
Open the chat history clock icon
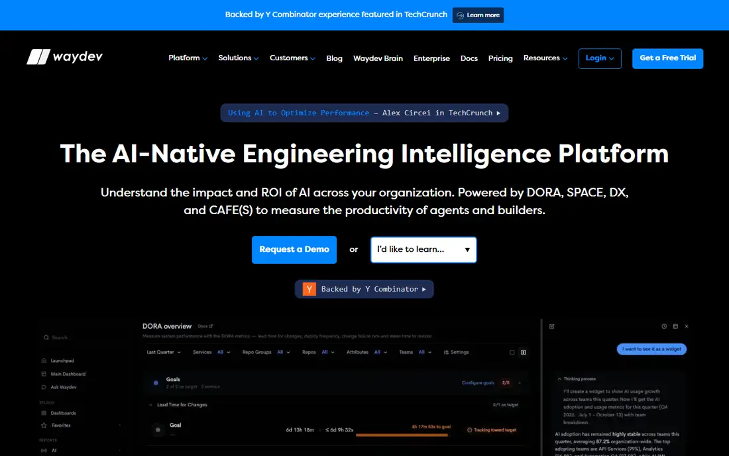point(664,326)
